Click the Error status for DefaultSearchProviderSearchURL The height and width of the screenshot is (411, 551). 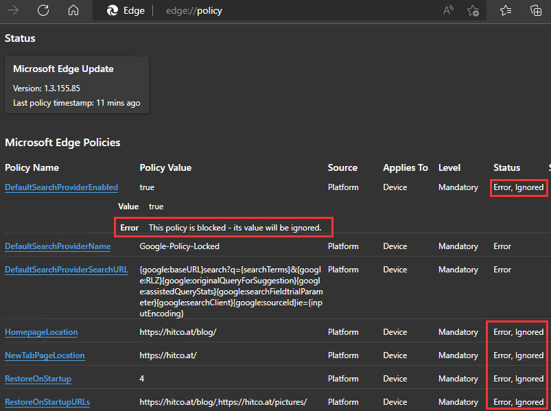coord(502,270)
